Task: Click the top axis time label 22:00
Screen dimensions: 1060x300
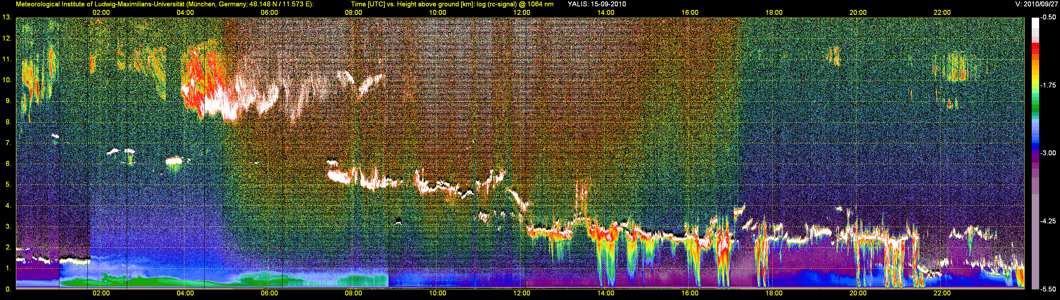Action: (x=942, y=13)
